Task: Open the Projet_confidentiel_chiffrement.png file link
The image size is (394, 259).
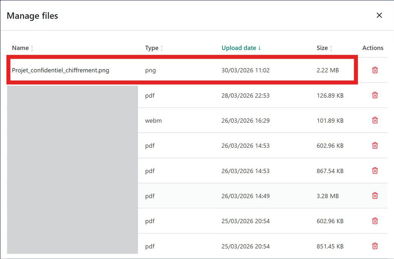Action: click(60, 70)
